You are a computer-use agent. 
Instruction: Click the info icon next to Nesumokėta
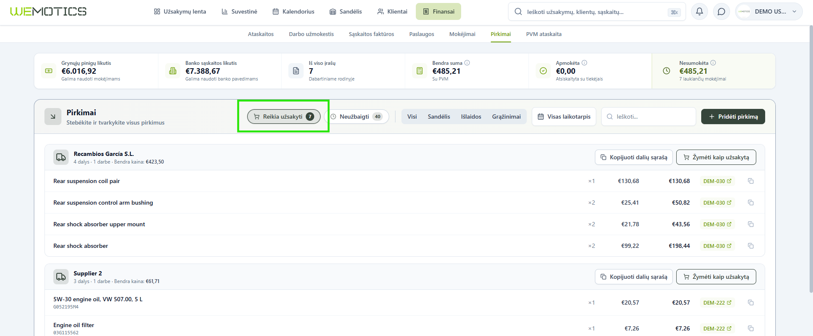713,63
